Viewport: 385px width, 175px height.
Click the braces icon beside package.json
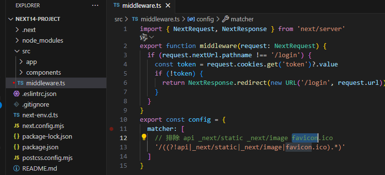point(17,147)
